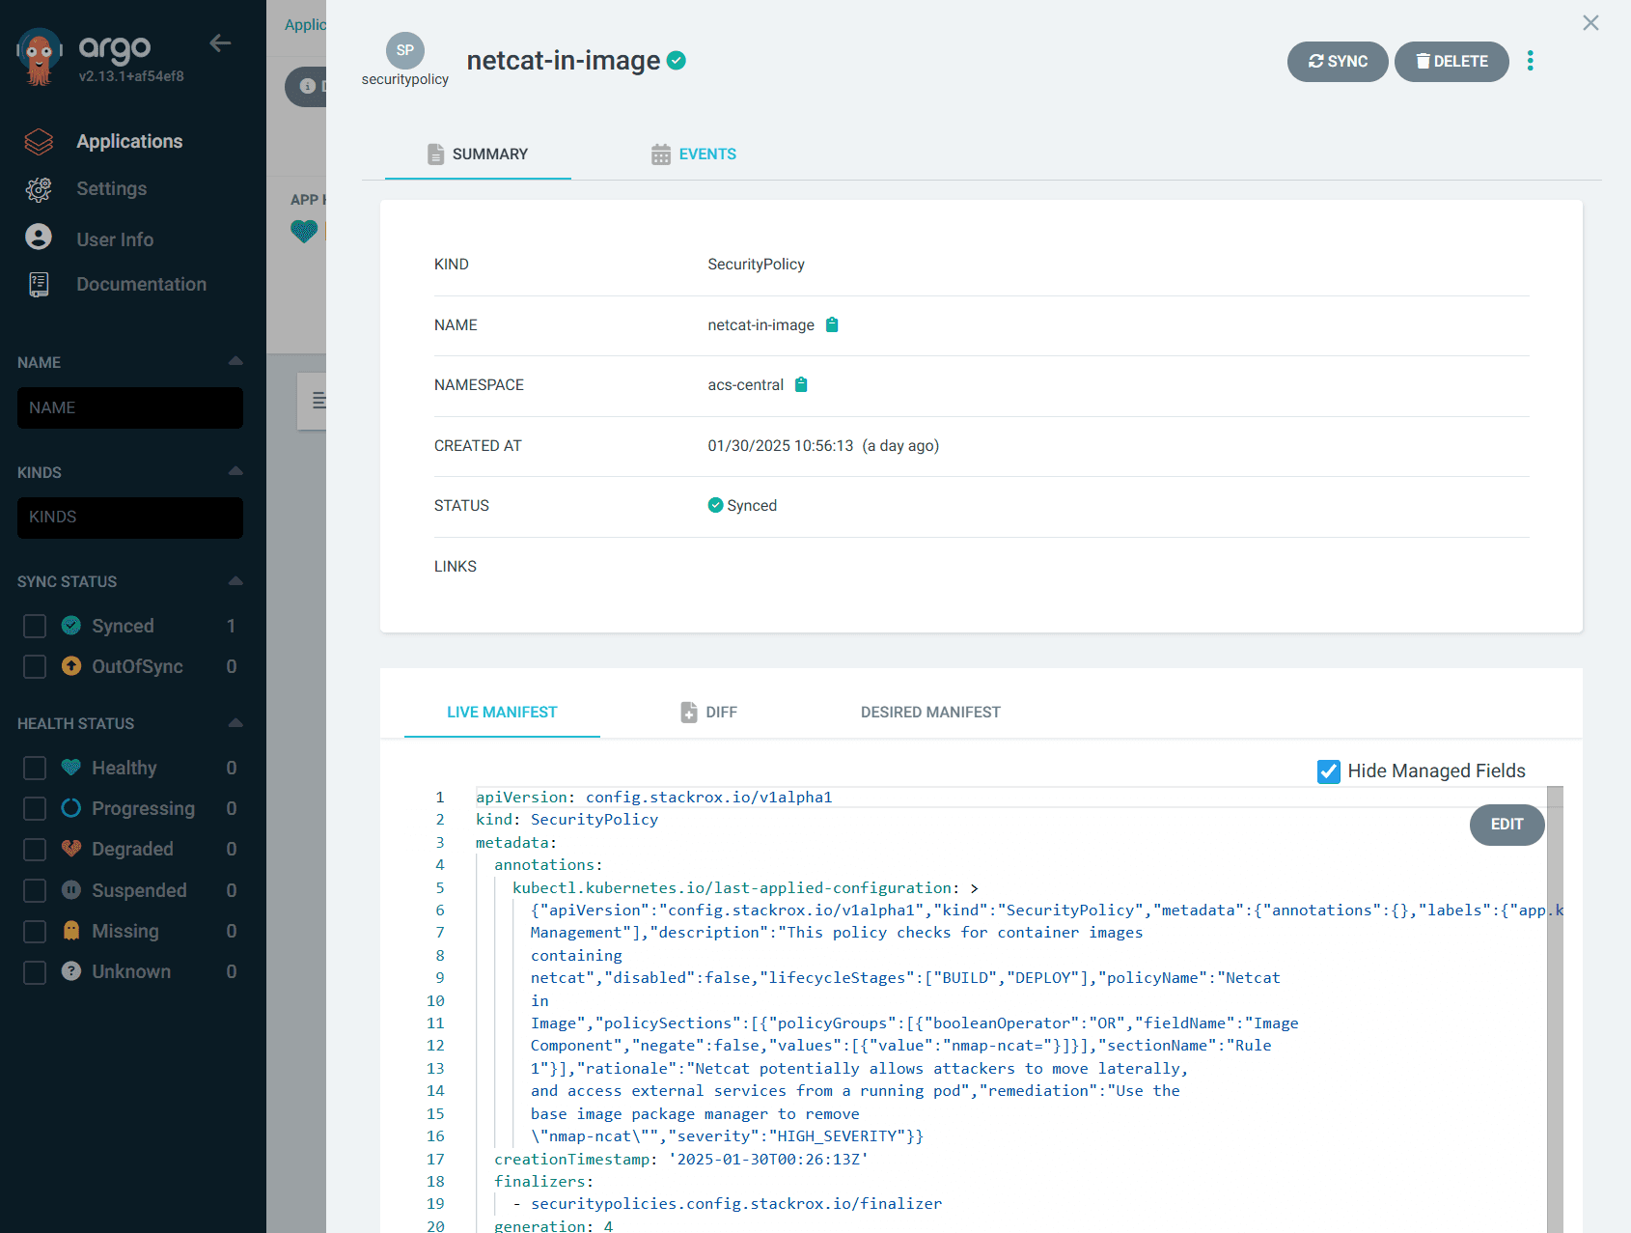1631x1233 pixels.
Task: Select the SUMMARY tab
Action: 478,154
